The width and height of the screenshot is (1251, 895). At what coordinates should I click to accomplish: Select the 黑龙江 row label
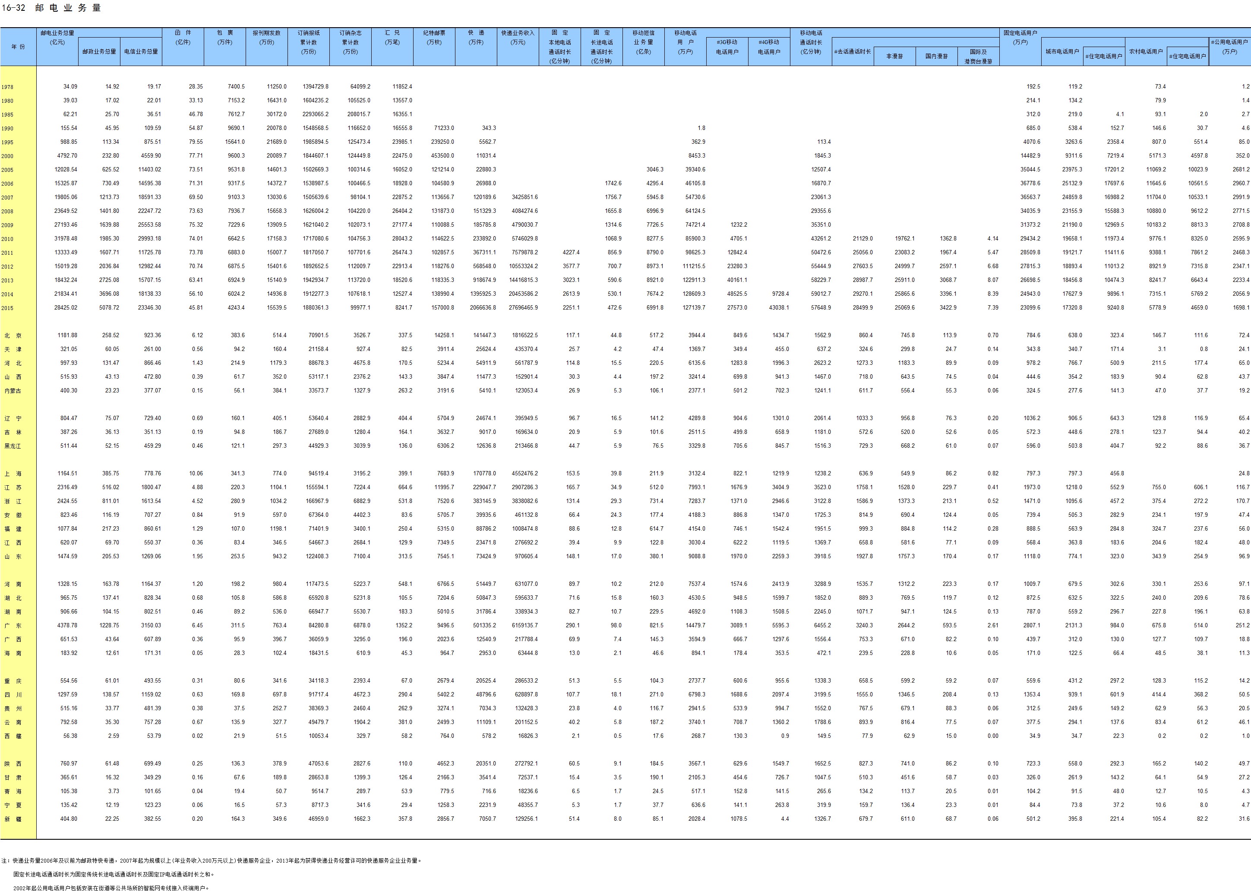pyautogui.click(x=13, y=446)
